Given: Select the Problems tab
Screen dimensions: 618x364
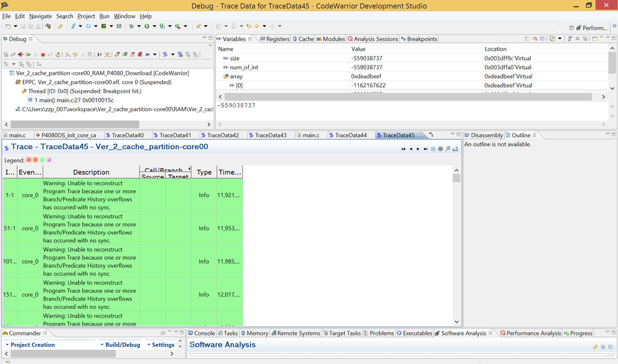Looking at the screenshot, I should click(x=379, y=333).
